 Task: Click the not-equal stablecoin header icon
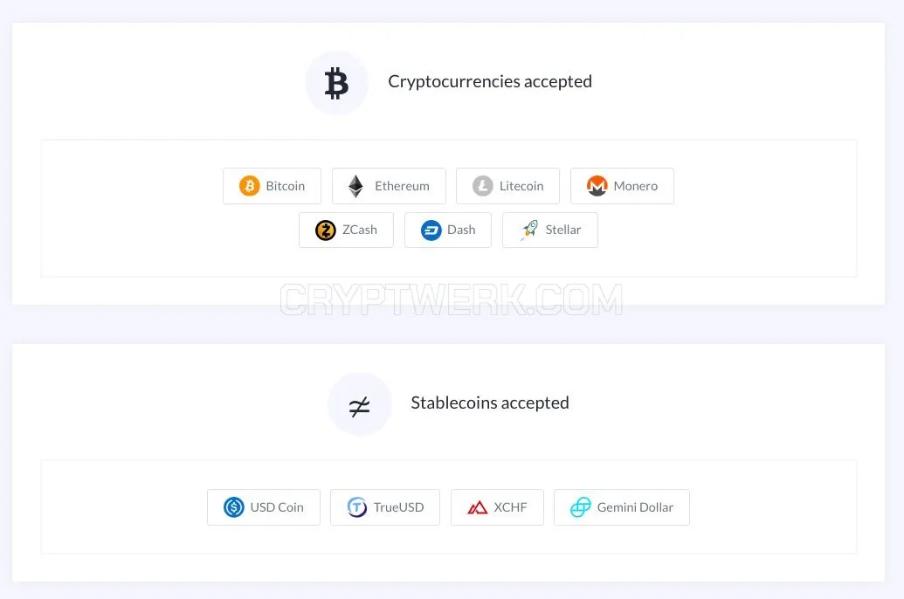pos(359,406)
